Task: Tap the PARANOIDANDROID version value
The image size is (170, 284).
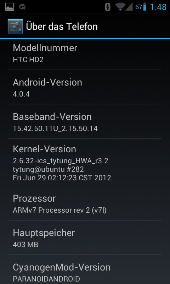Action: click(46, 279)
